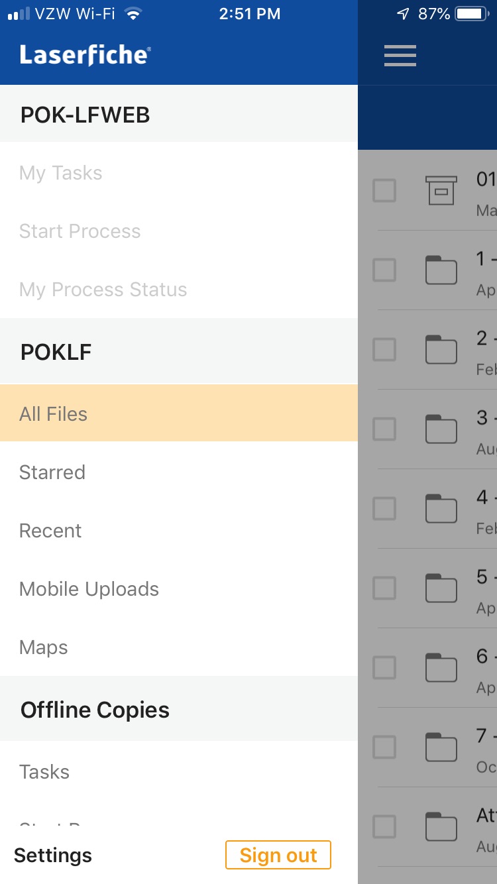Open folder icon for entry 1
This screenshot has height=884, width=497.
coord(441,270)
